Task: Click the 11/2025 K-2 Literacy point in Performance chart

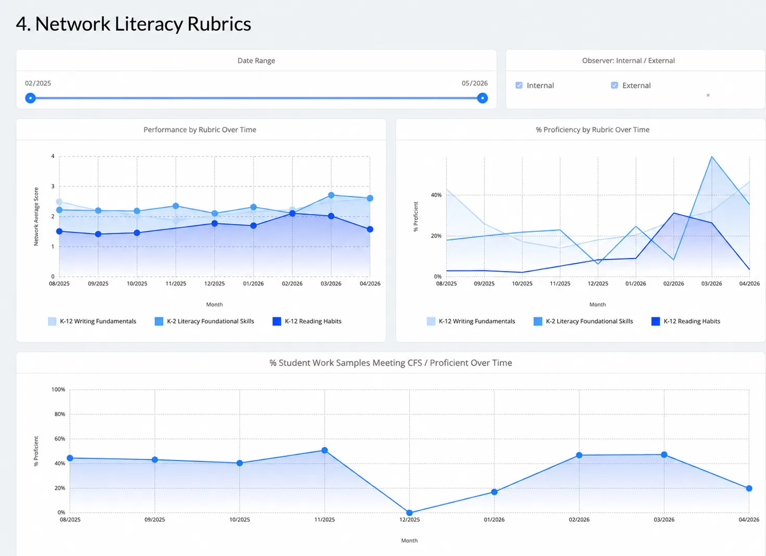Action: click(x=176, y=206)
